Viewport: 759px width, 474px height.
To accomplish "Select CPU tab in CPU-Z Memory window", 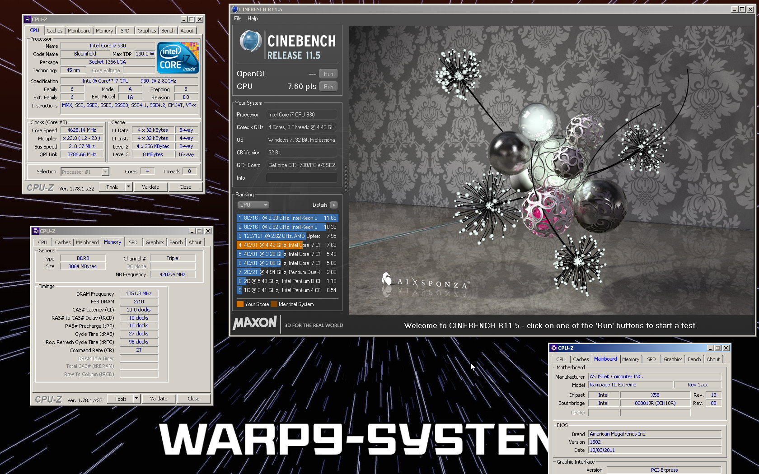I will pos(43,242).
